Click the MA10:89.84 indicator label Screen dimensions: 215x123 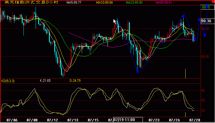[104, 3]
